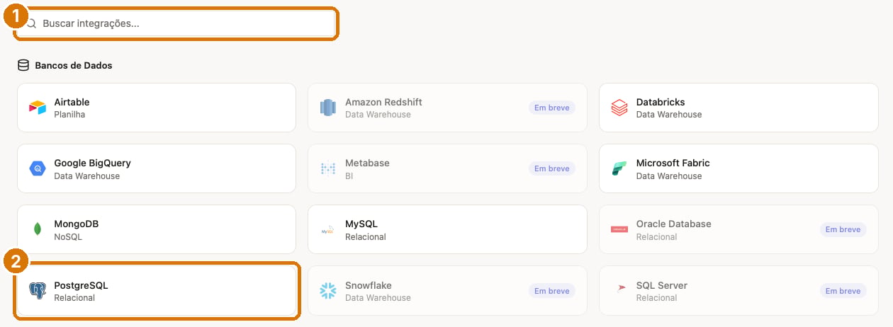Click the Bancos de Dados heading text
Image resolution: width=893 pixels, height=327 pixels.
74,65
